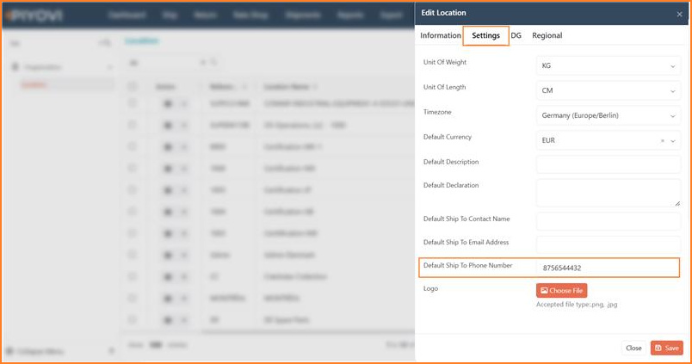Click the Default Declaration resize grip
Screen dimensions: 692x364
click(677, 203)
